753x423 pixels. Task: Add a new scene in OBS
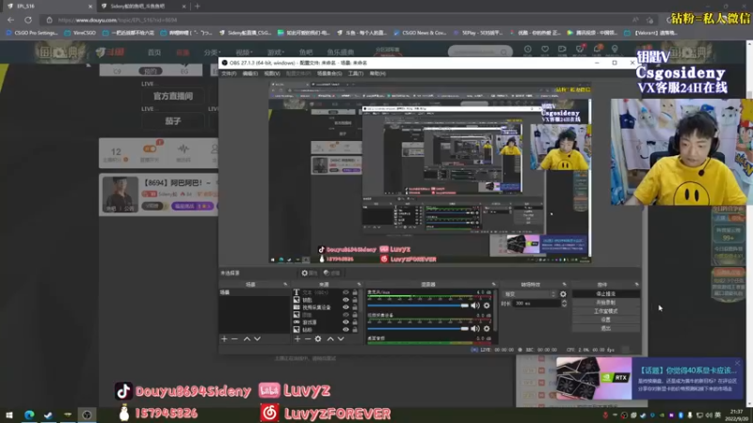224,338
